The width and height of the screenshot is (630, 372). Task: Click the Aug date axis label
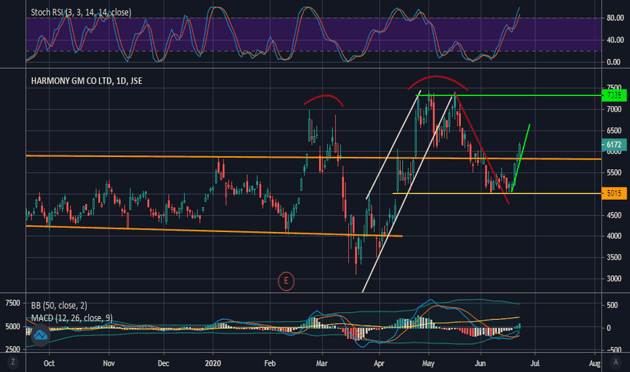(x=595, y=364)
